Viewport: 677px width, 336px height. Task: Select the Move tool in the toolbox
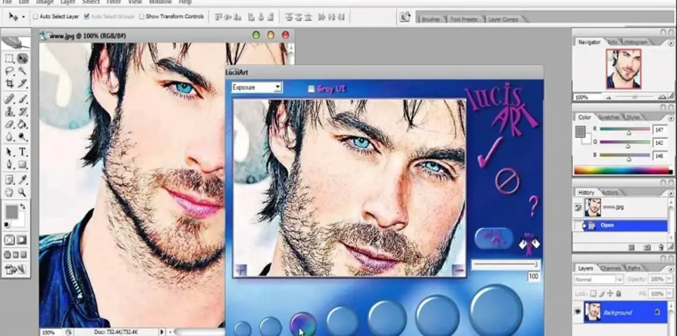[23, 58]
